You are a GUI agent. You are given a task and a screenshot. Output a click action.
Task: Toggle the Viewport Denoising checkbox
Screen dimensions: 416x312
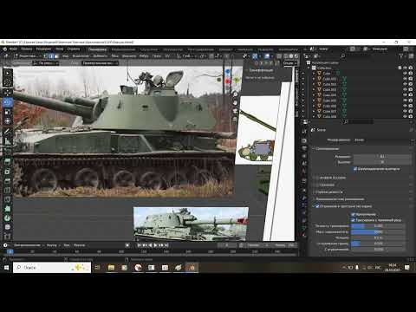355,169
